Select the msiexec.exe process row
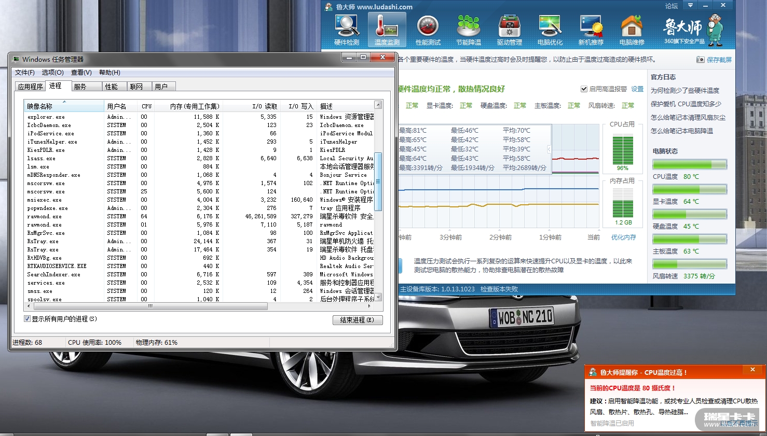Viewport: 767px width, 436px height. pos(199,200)
